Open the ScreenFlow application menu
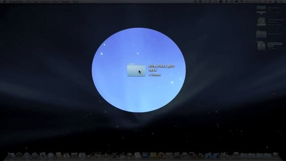 pos(16,1)
